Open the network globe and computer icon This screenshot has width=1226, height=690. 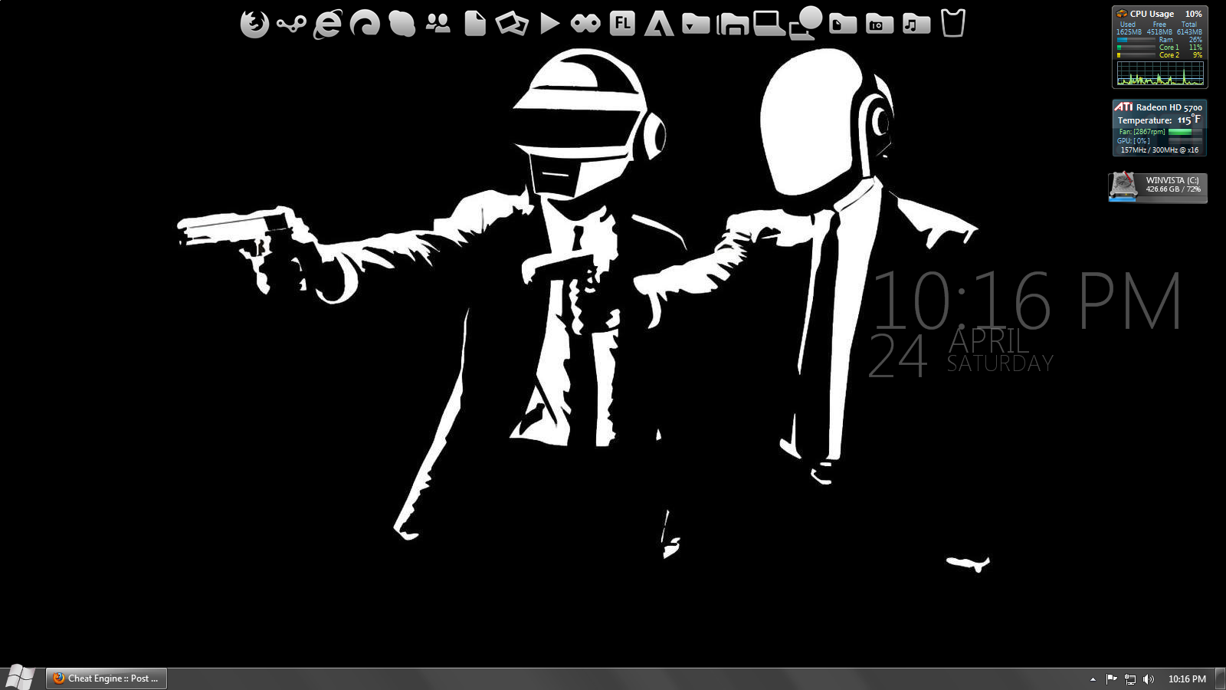pos(806,23)
